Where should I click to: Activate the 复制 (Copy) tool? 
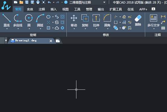(x=85, y=20)
